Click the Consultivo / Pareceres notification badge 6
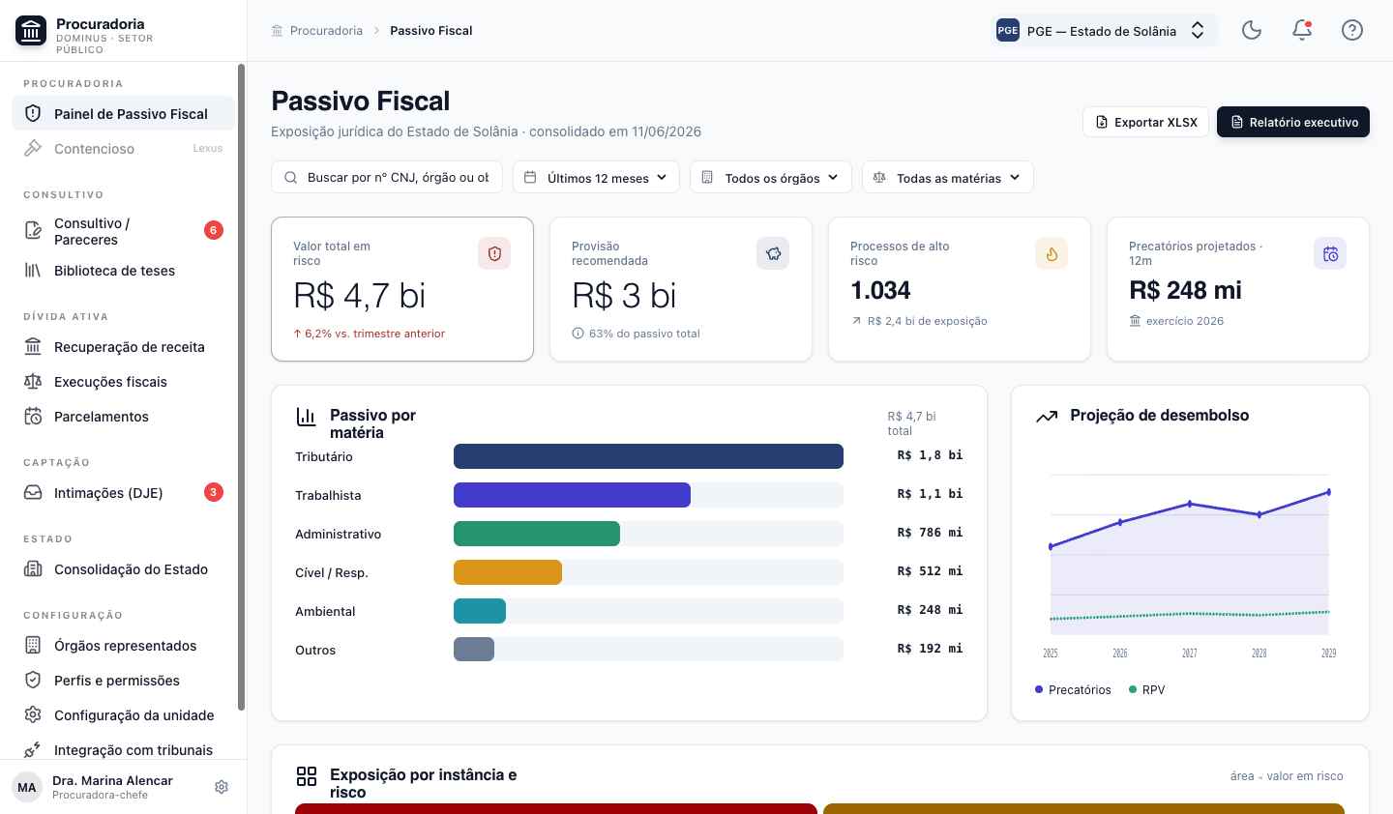Image resolution: width=1393 pixels, height=814 pixels. [214, 230]
